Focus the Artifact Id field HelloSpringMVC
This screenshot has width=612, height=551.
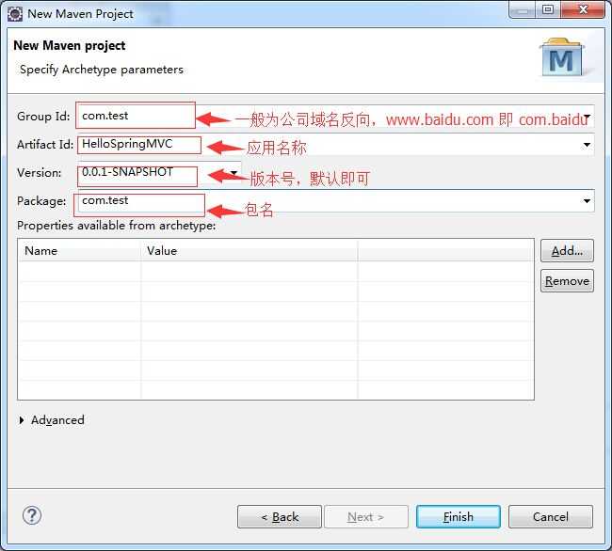coord(336,145)
